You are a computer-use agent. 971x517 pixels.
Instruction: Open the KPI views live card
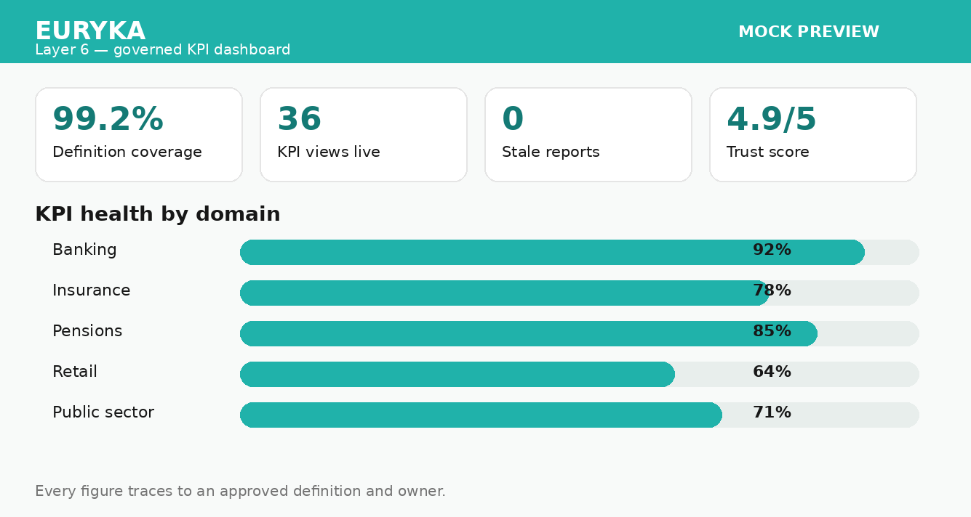coord(364,135)
